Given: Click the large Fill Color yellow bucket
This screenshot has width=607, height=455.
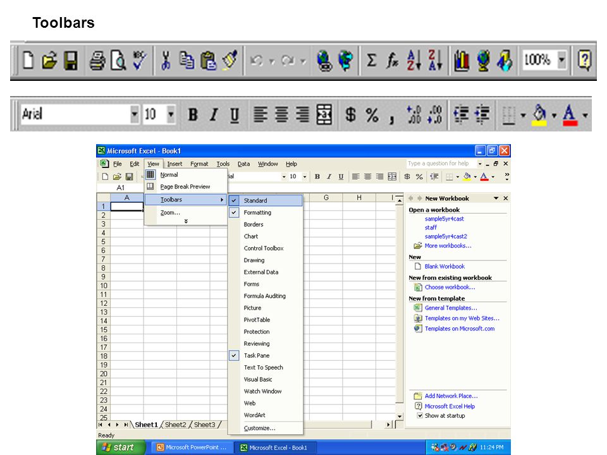Looking at the screenshot, I should pyautogui.click(x=539, y=115).
